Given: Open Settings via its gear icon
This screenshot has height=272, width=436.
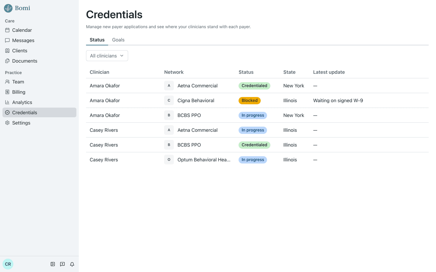Looking at the screenshot, I should [x=7, y=123].
